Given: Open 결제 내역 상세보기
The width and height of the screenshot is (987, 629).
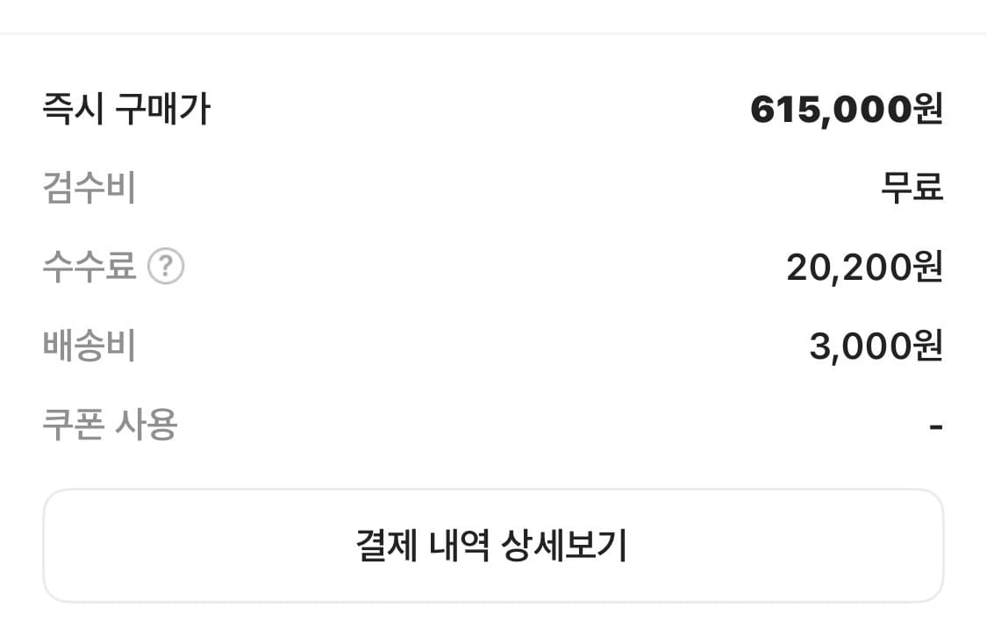Looking at the screenshot, I should point(492,546).
